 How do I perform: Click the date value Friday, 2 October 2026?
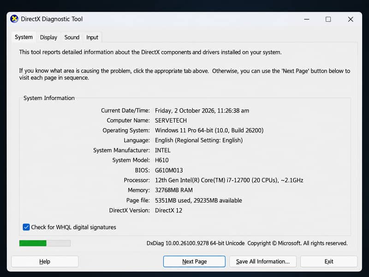(202, 110)
